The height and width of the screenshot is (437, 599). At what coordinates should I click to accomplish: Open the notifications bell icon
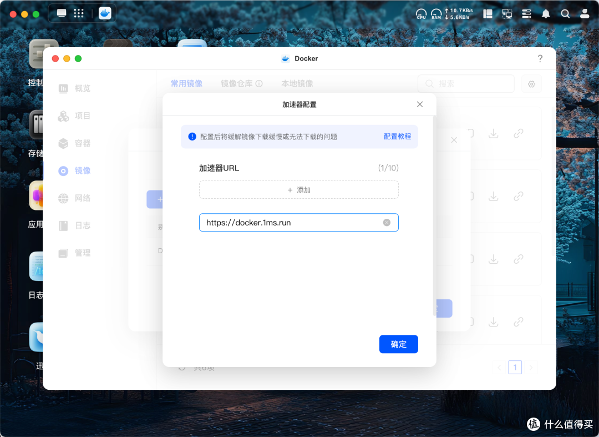[546, 14]
